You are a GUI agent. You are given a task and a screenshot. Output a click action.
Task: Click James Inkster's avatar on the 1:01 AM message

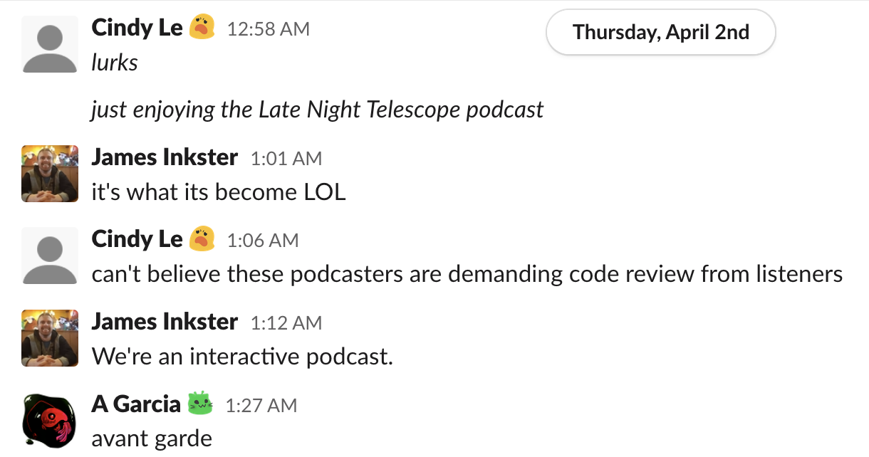click(50, 174)
